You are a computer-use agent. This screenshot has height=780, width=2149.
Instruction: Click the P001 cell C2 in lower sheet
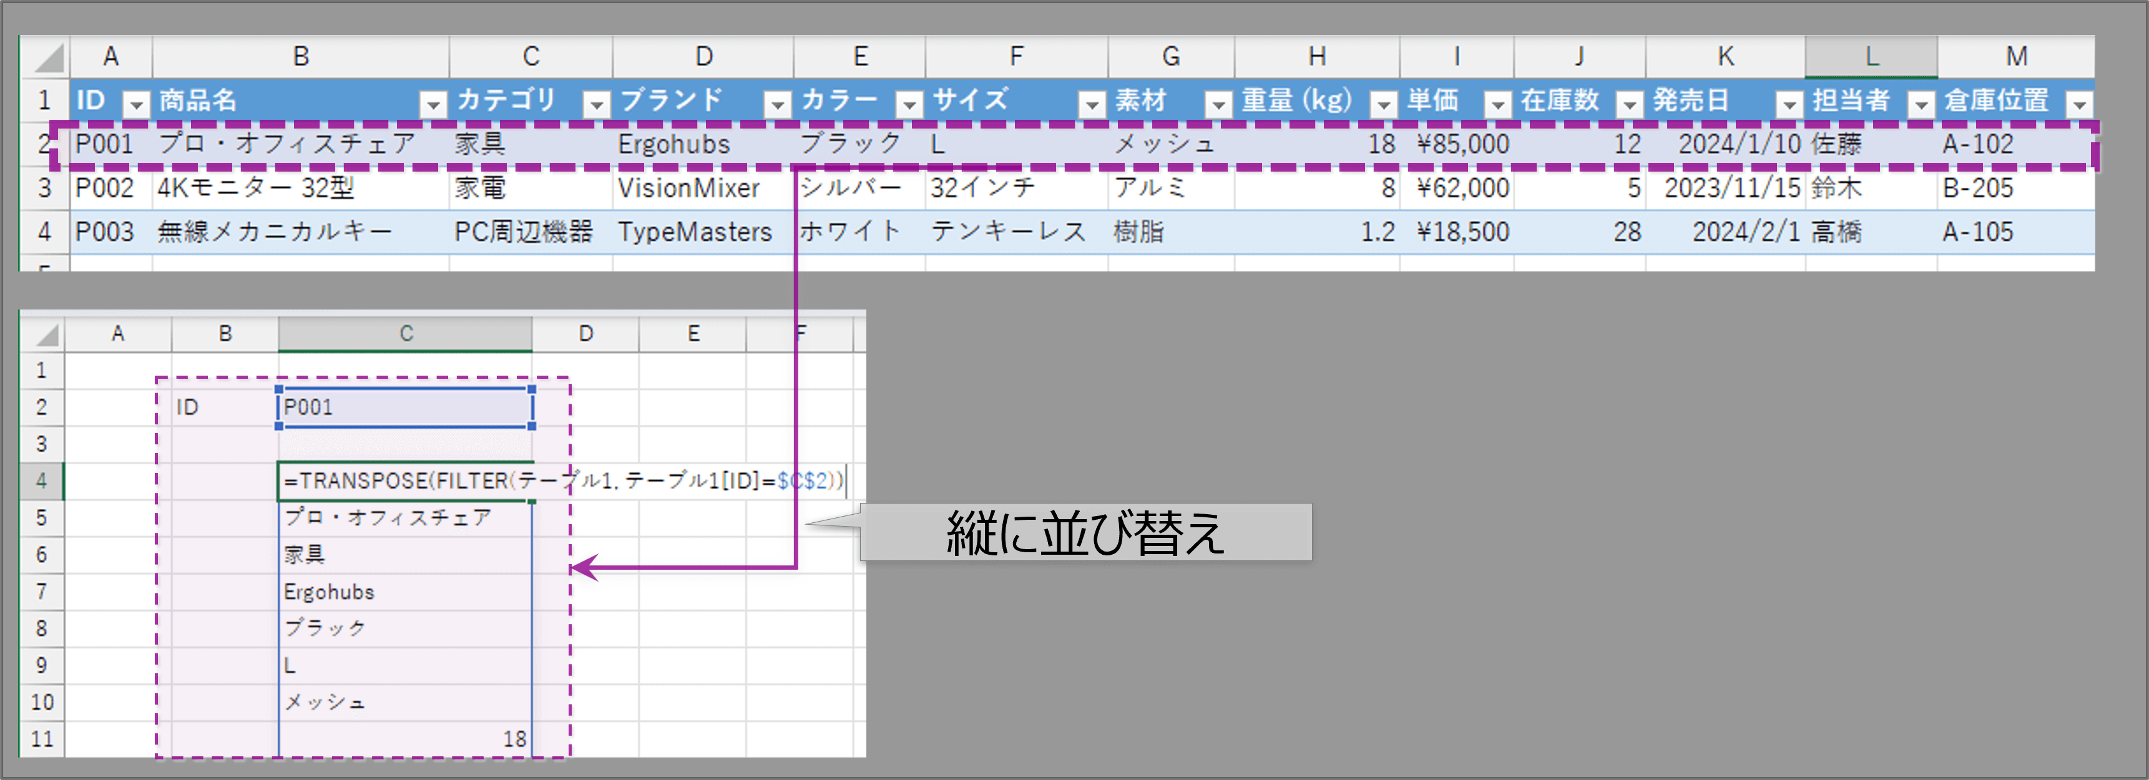pos(406,407)
